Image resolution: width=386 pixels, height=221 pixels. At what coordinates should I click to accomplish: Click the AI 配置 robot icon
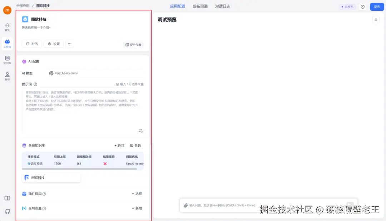pos(24,61)
